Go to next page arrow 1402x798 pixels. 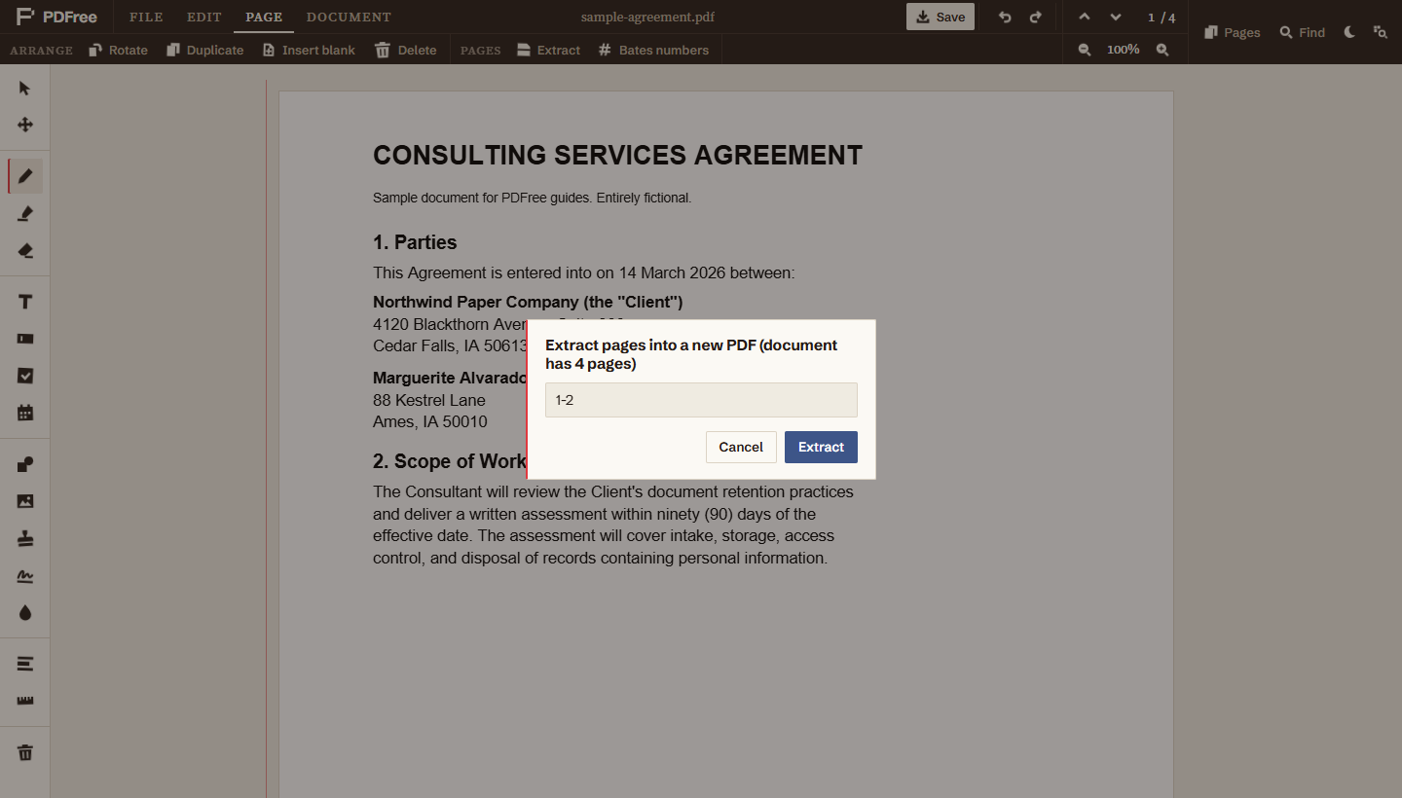1116,17
